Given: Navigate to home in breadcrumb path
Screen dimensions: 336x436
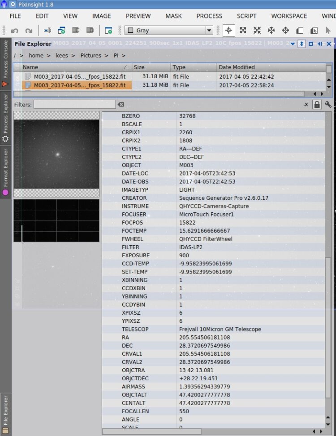Looking at the screenshot, I should tap(36, 55).
